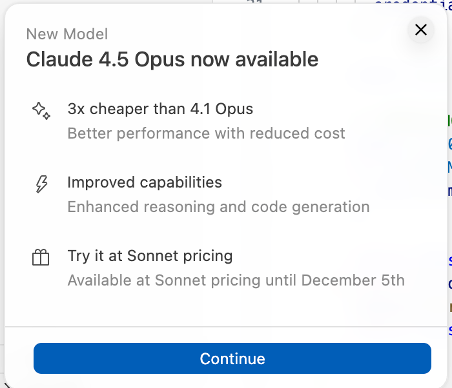Click 'Available at Sonnet pricing until December 5th'
The image size is (452, 388).
coord(236,280)
